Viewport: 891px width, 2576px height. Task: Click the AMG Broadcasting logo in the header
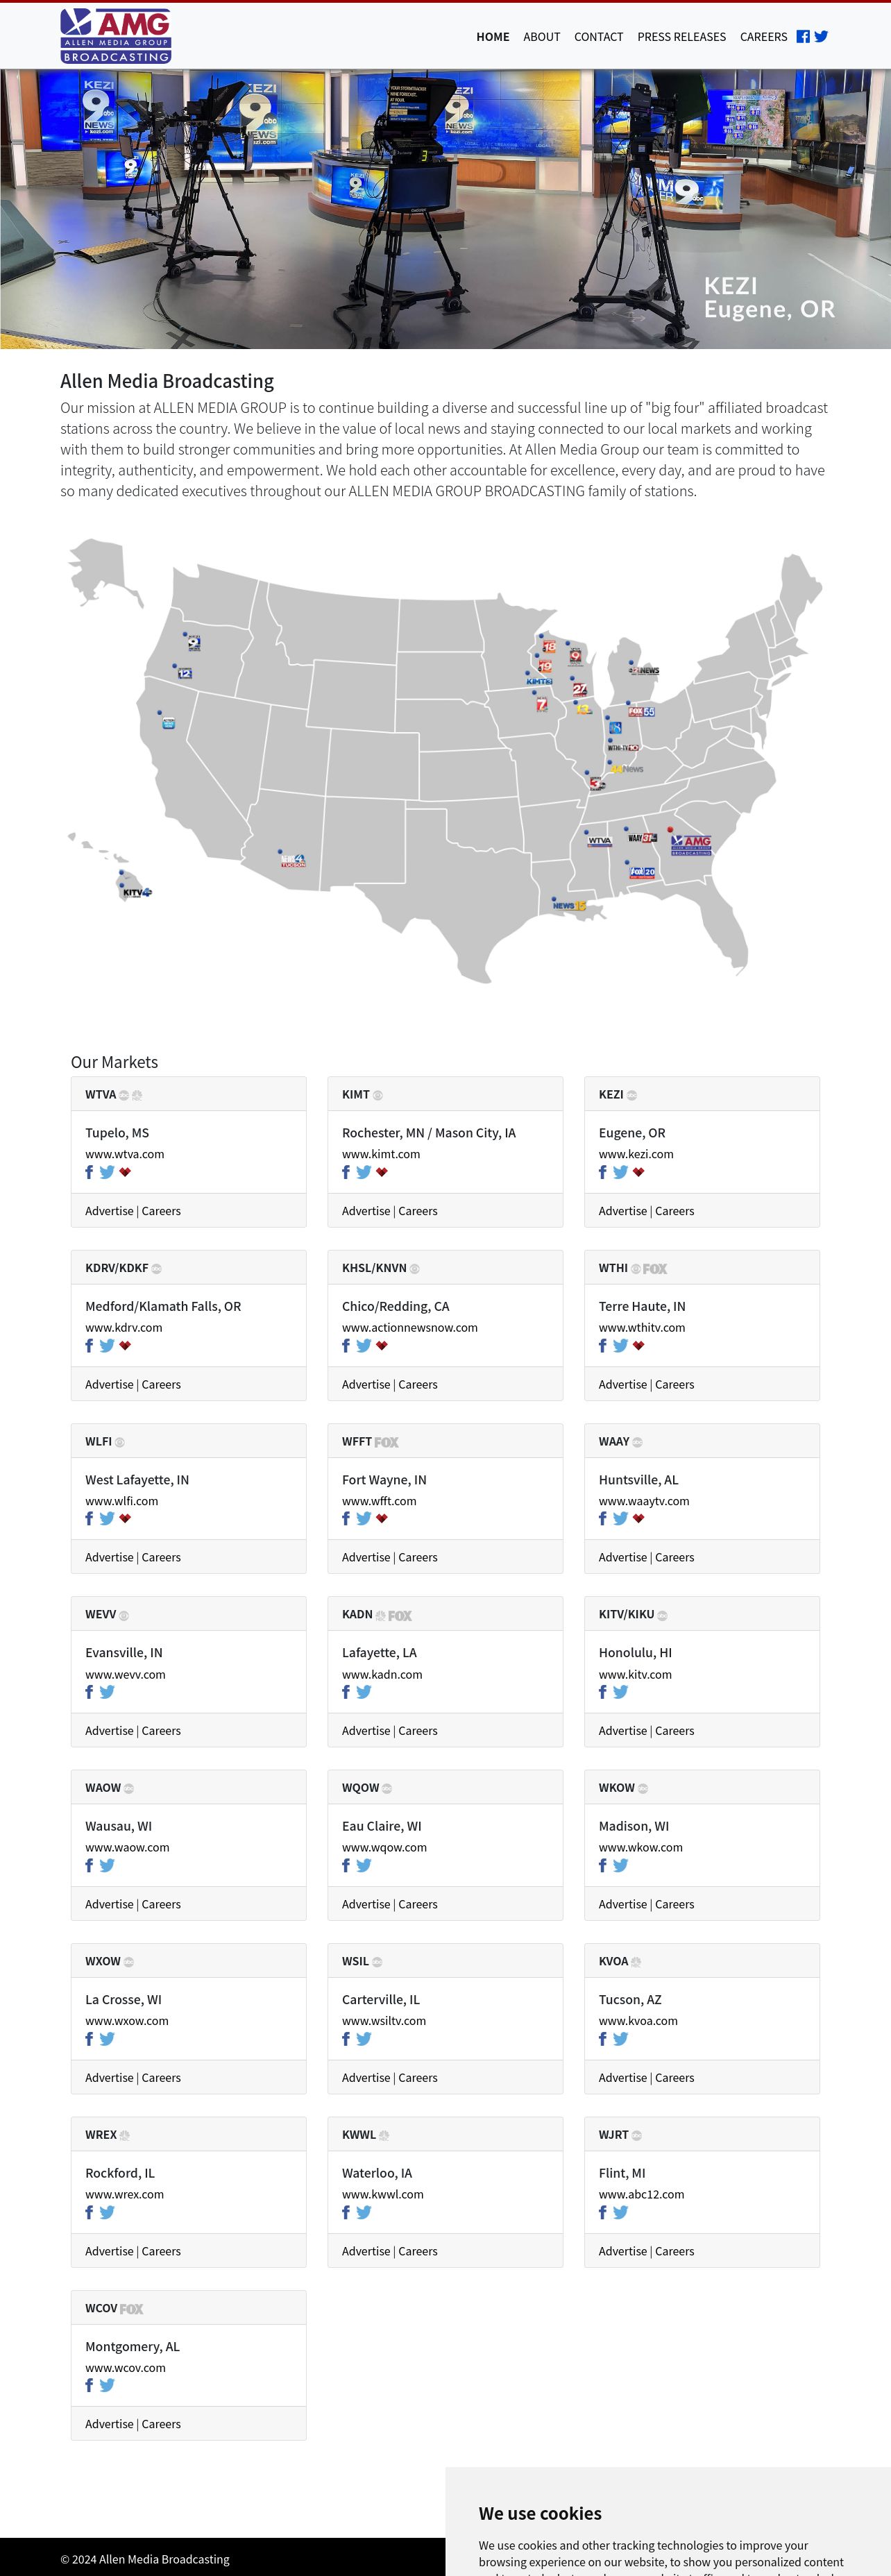pyautogui.click(x=116, y=36)
